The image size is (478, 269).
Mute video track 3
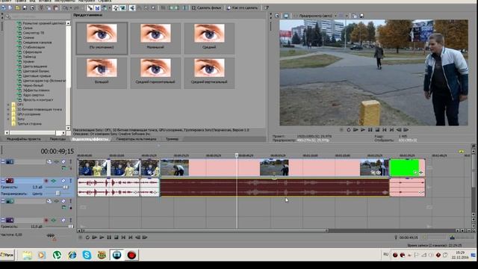click(63, 201)
